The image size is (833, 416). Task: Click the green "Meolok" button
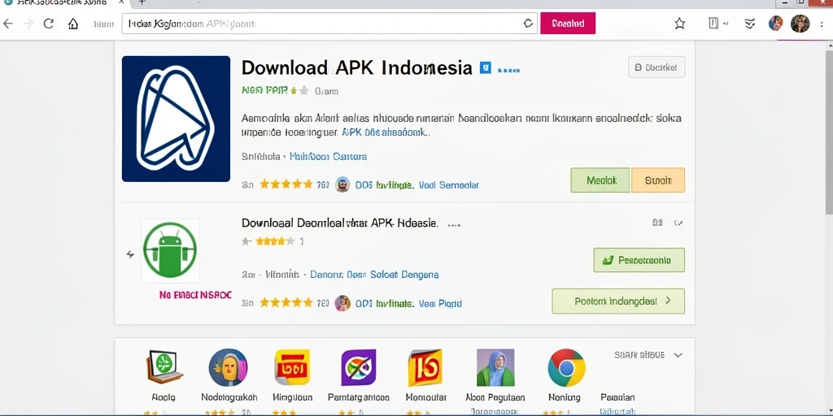coord(600,180)
